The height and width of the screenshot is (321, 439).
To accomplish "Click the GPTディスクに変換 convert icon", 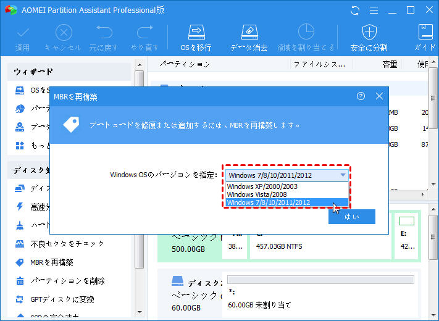I will [20, 299].
